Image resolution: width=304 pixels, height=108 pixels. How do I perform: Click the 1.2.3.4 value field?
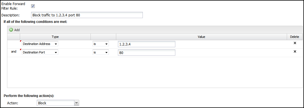point(146,44)
